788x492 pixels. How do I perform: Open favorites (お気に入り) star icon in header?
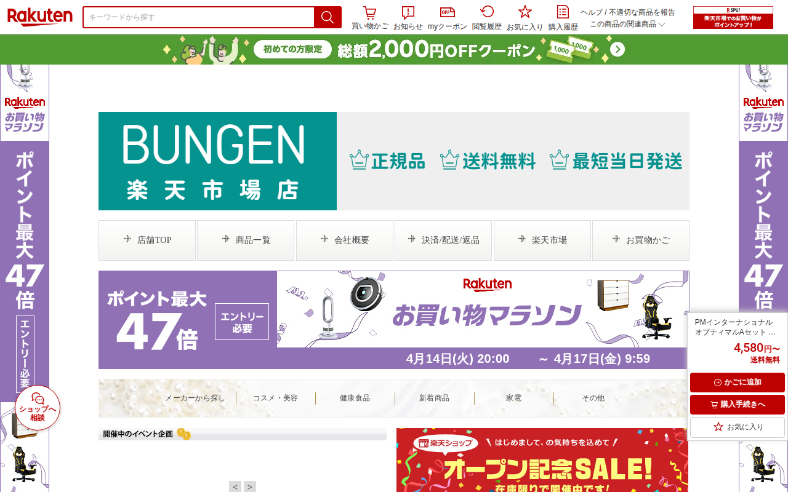525,18
